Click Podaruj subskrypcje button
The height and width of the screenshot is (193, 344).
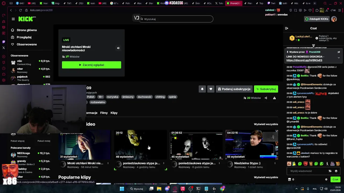click(x=234, y=89)
